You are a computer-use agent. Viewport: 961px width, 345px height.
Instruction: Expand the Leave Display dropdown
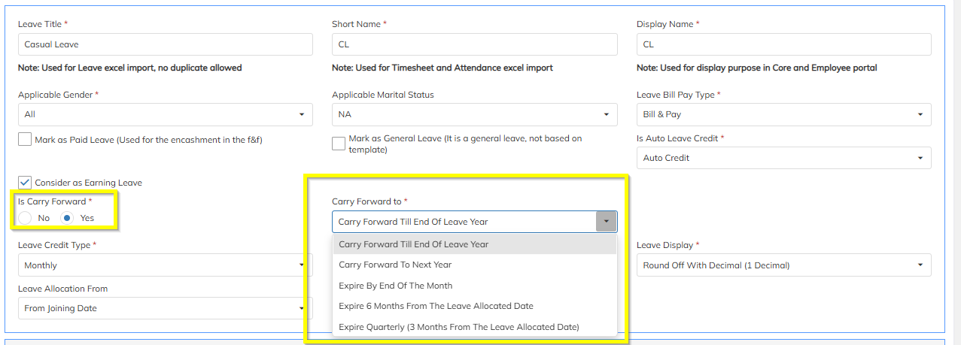[783, 265]
